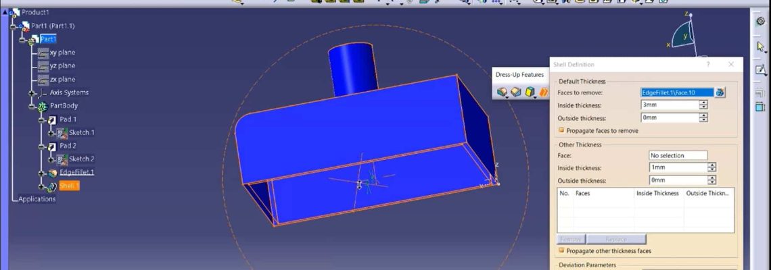
Task: Click the yz plane icon in tree
Action: pos(43,65)
